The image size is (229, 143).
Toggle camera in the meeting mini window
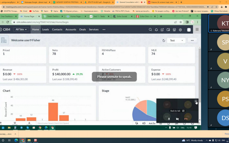tap(177, 119)
